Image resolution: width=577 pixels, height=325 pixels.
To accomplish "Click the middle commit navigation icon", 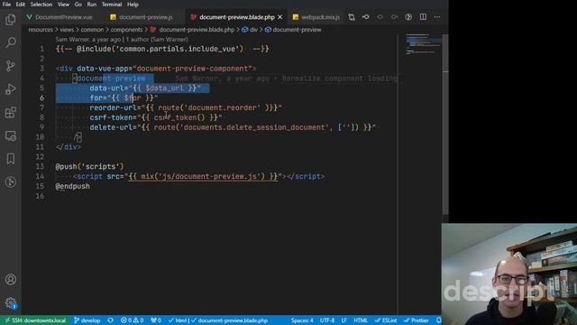I will click(x=380, y=17).
